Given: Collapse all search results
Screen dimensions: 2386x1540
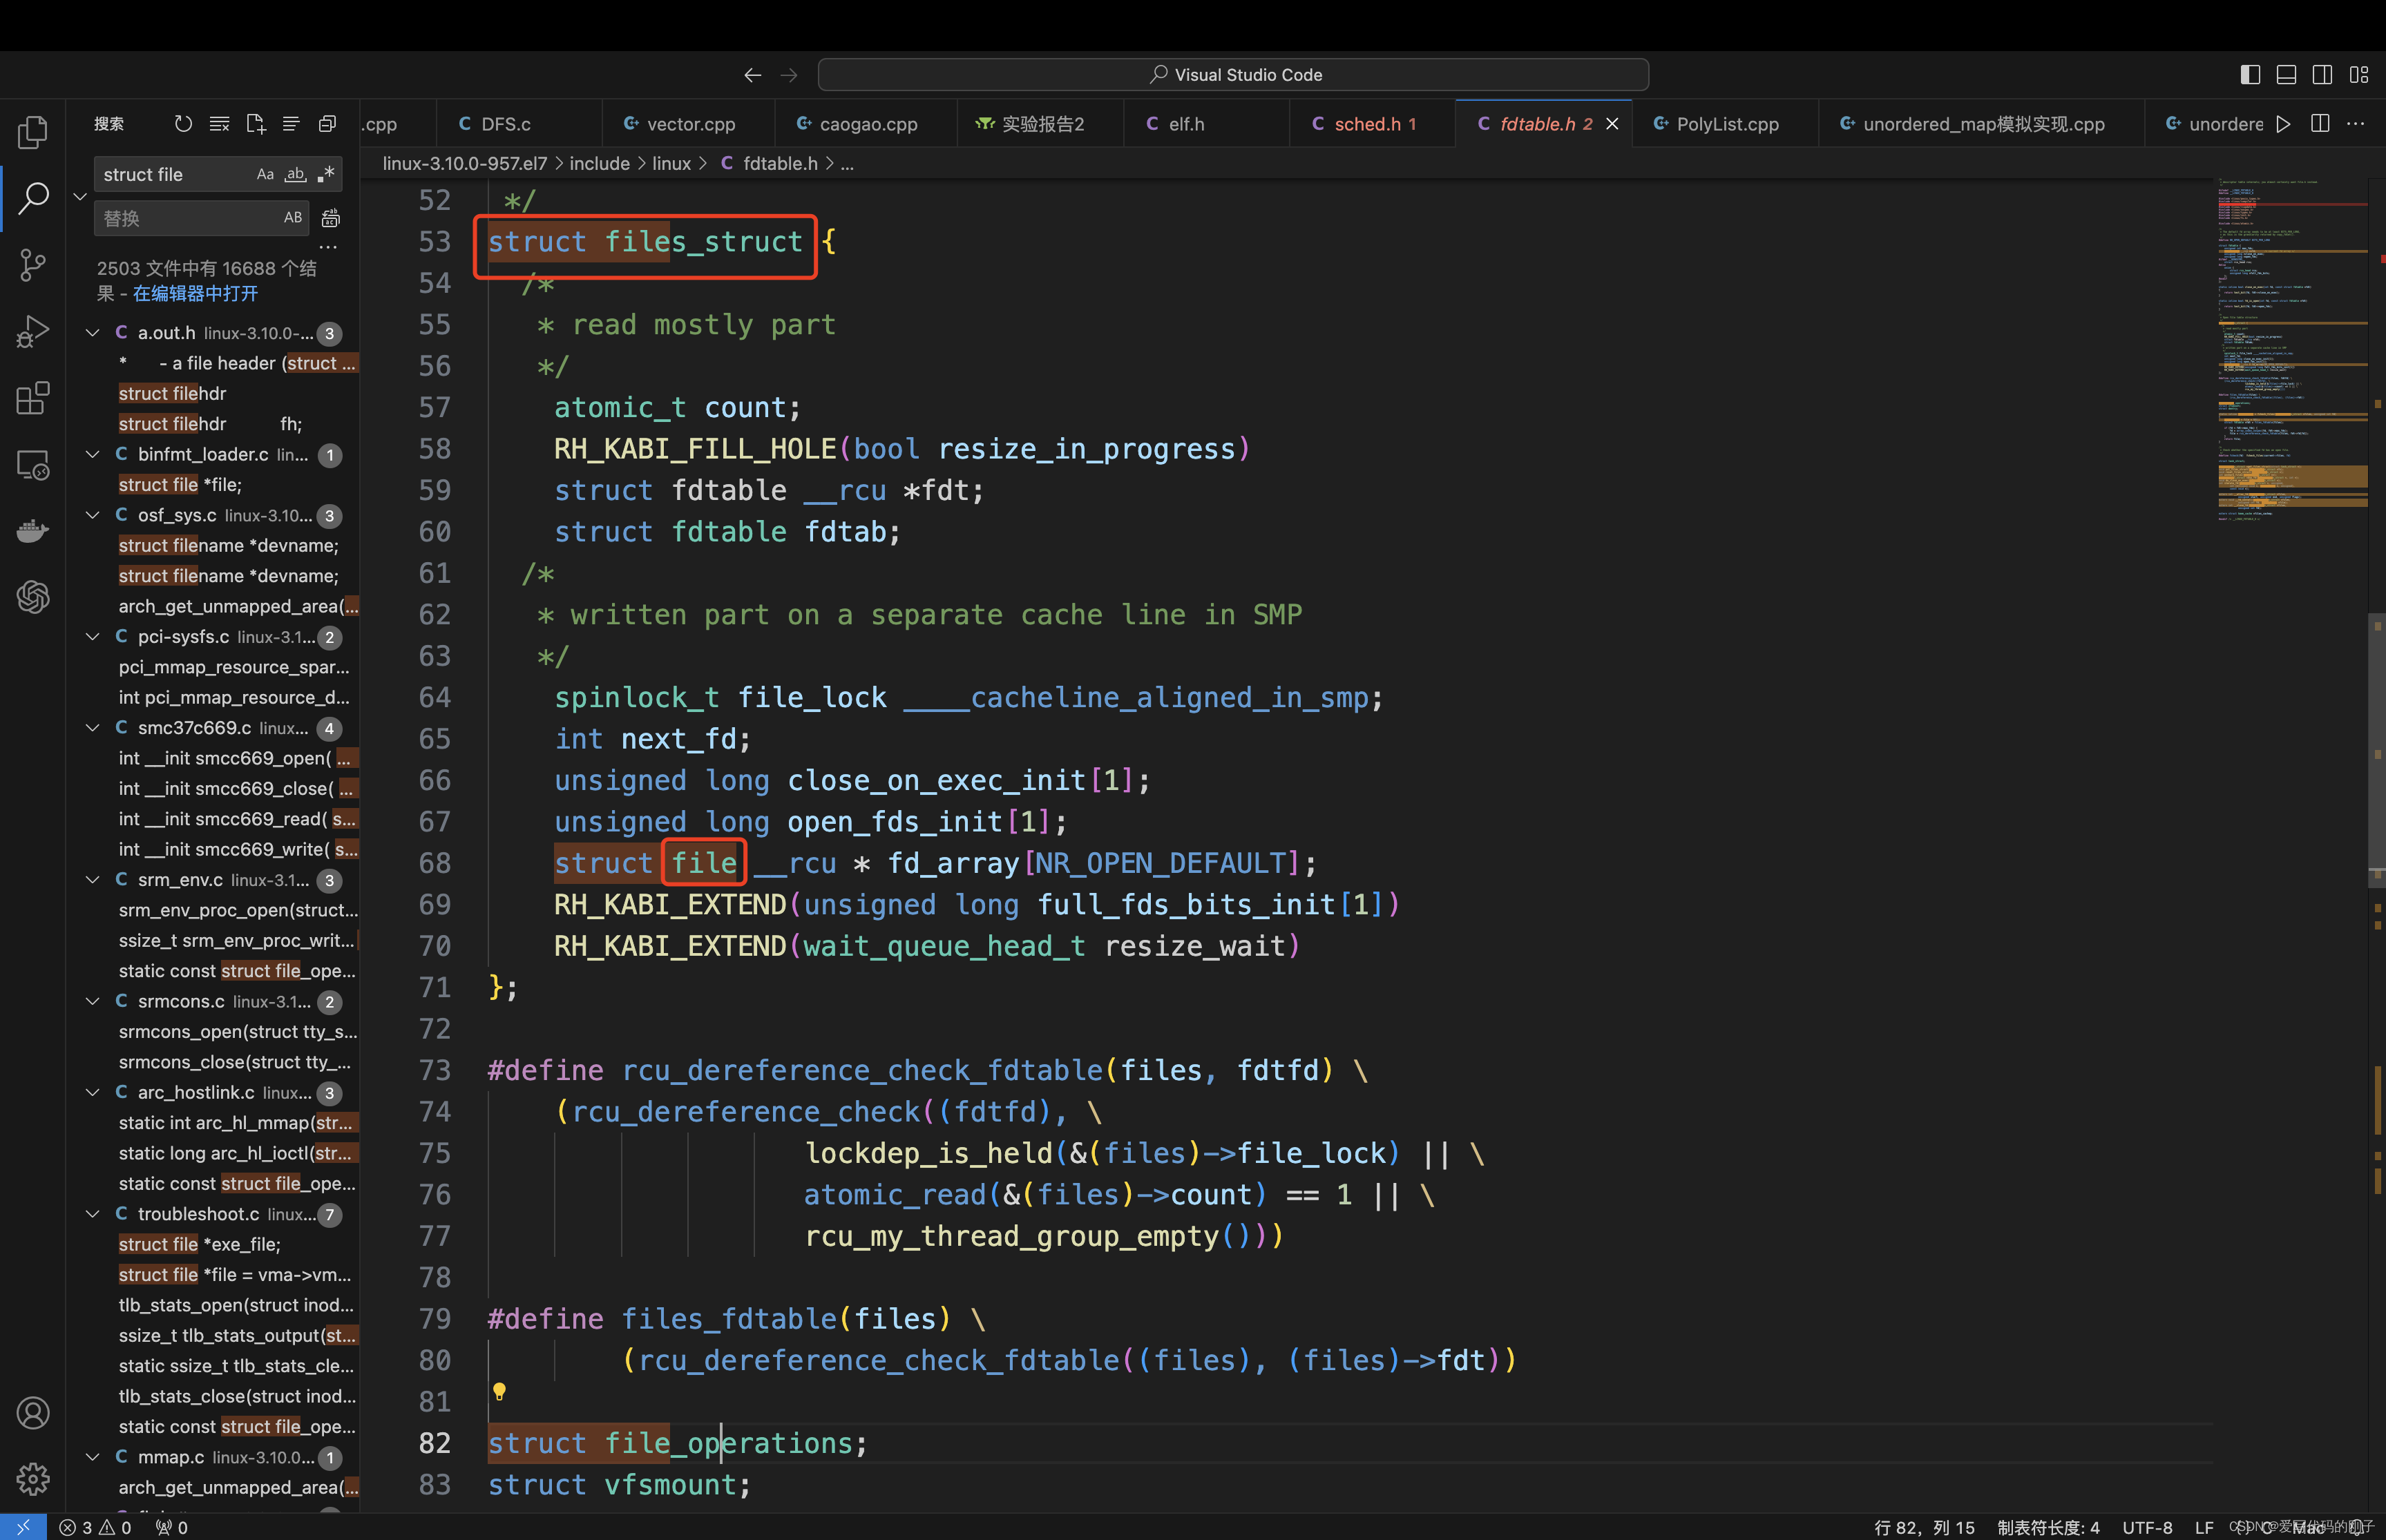Looking at the screenshot, I should click(327, 124).
